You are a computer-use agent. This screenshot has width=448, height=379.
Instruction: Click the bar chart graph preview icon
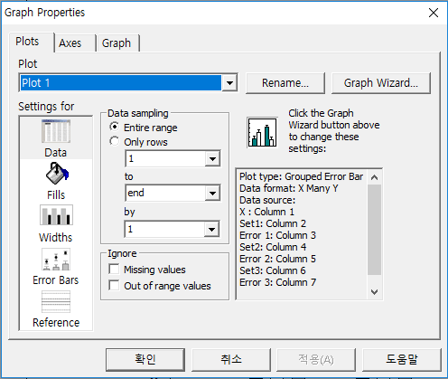pos(262,132)
